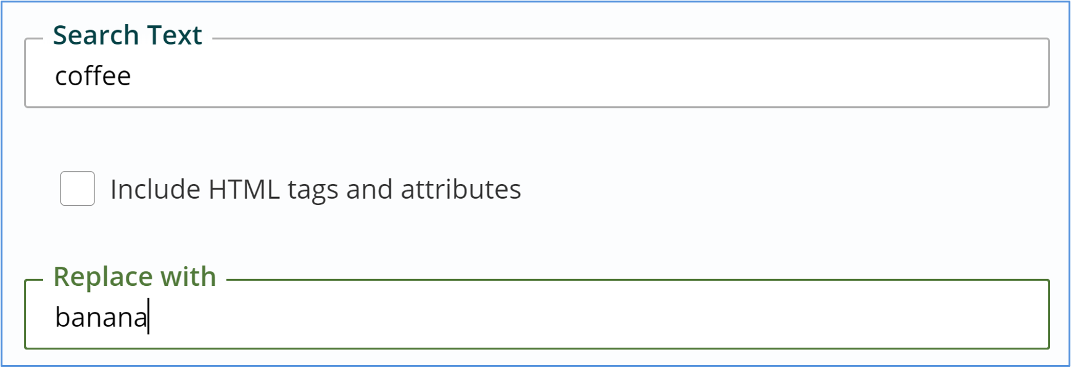Image resolution: width=1071 pixels, height=368 pixels.
Task: Click the word 'banana' in Replace with
Action: coord(101,317)
